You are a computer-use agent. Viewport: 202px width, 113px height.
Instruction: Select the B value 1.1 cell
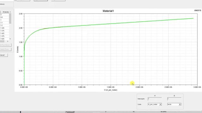(x=4, y=23)
